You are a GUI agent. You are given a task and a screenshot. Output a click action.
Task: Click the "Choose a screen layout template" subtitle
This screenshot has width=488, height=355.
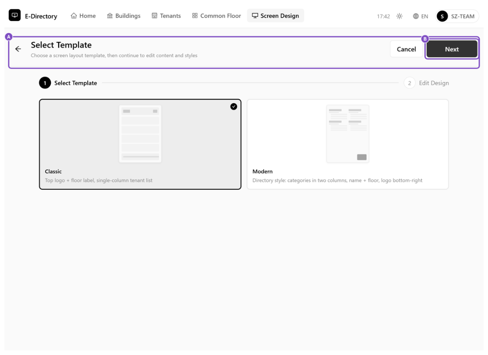click(114, 55)
